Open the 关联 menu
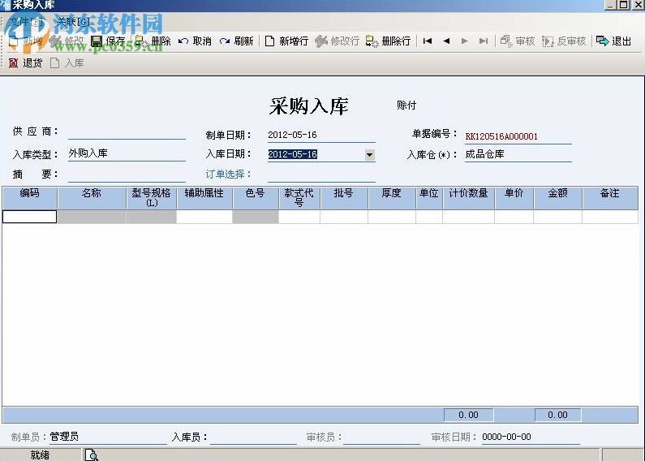Viewport: 645px width, 461px height. [72, 21]
